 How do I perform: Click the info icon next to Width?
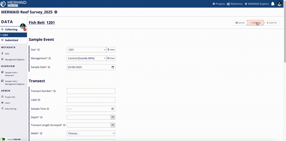point(41,133)
